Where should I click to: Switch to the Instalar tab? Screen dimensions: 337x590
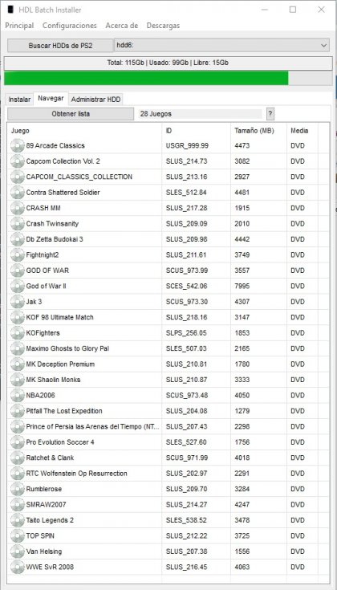coord(19,100)
